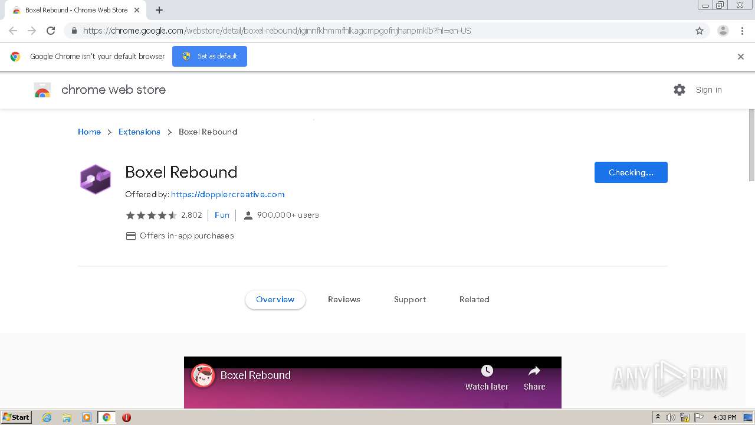This screenshot has height=425, width=755.
Task: Click the Show desktop button icon
Action: [748, 417]
